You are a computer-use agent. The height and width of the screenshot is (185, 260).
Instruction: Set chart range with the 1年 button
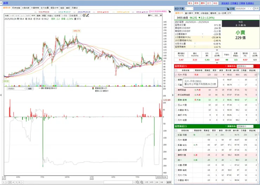156,182
